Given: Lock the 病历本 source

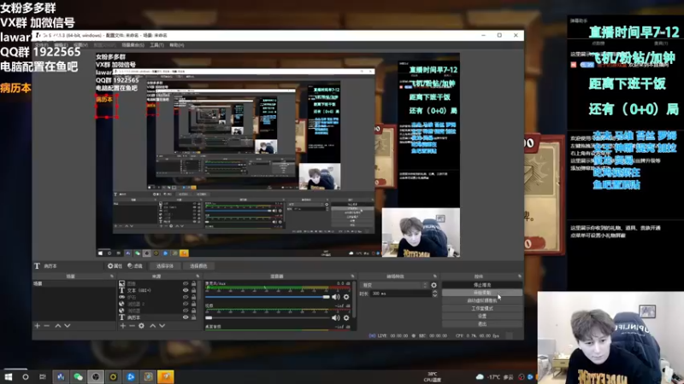Looking at the screenshot, I should click(x=194, y=317).
